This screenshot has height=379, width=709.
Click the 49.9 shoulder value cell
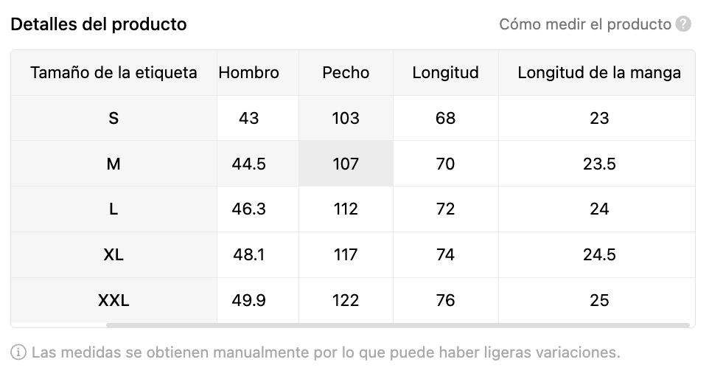pyautogui.click(x=249, y=301)
